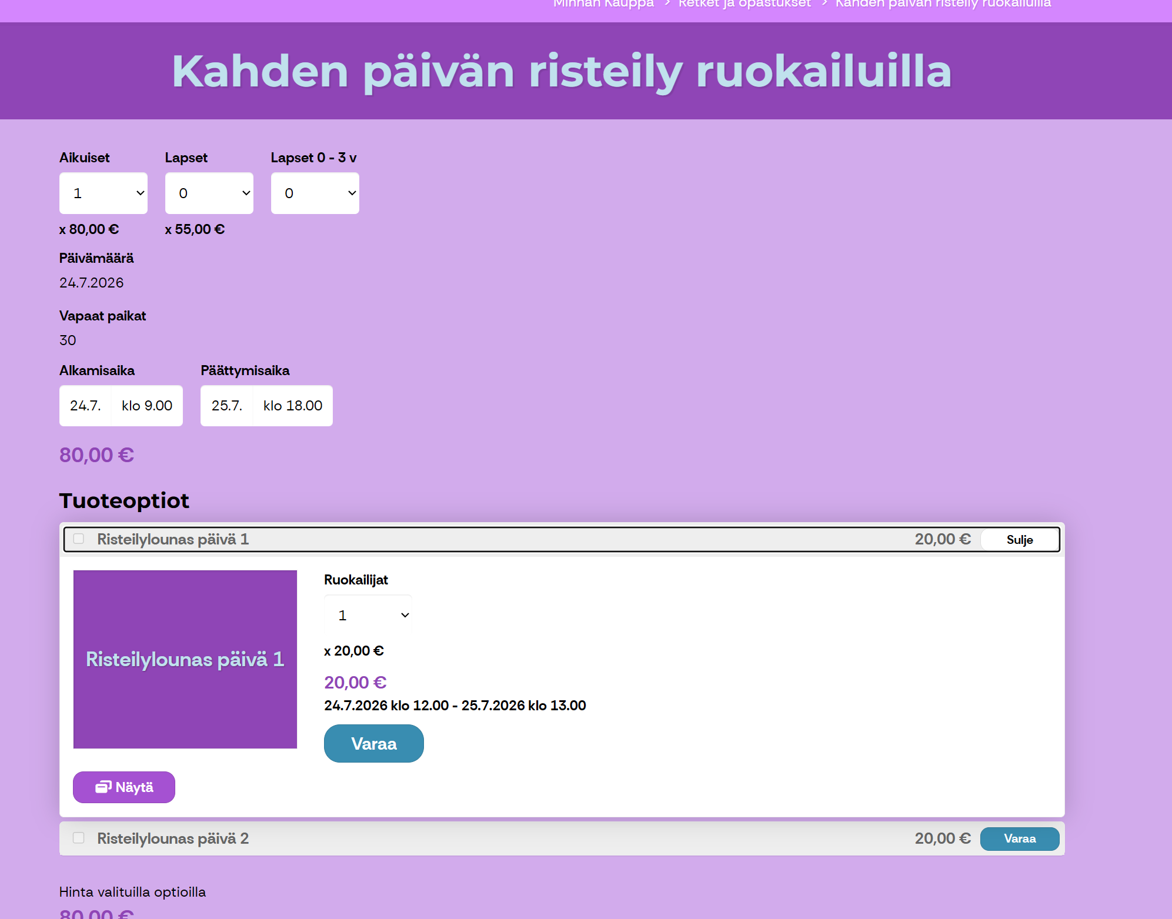Open the Lapset 0 - 3 v dropdown
Screen dimensions: 1172x919
click(315, 193)
